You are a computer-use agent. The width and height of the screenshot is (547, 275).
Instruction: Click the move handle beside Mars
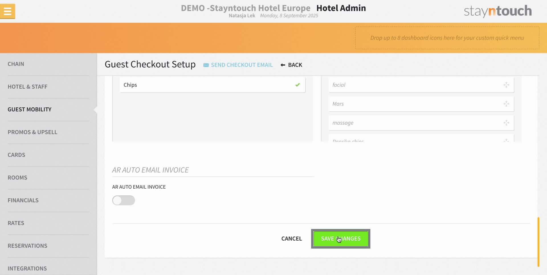click(506, 104)
